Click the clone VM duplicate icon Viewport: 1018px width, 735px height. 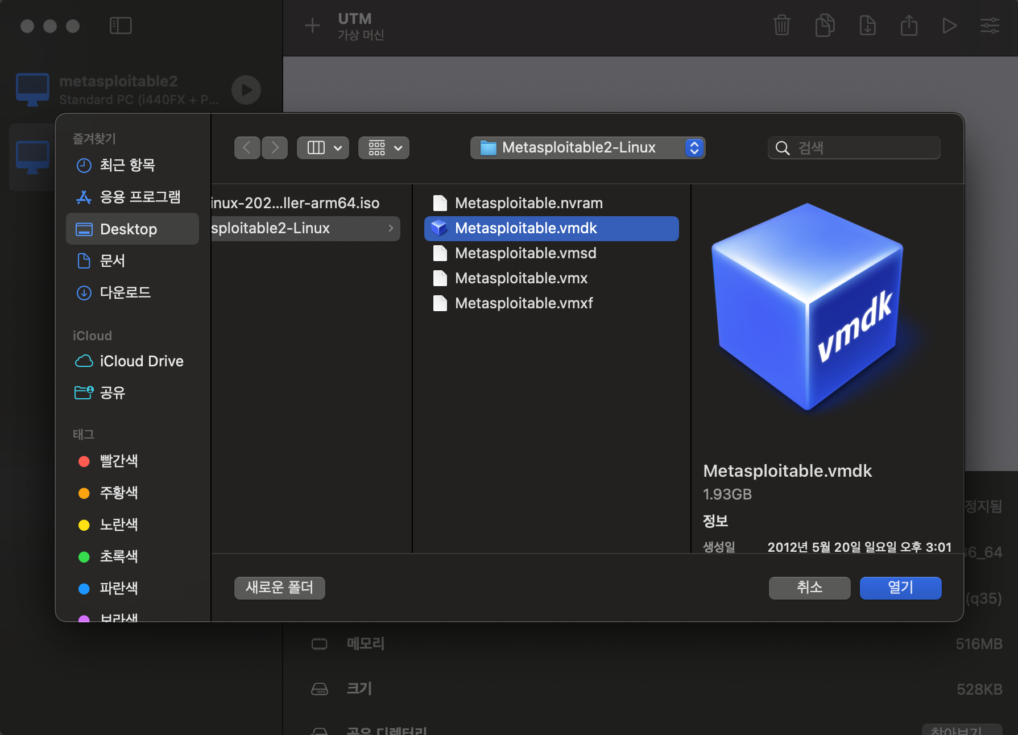[825, 26]
